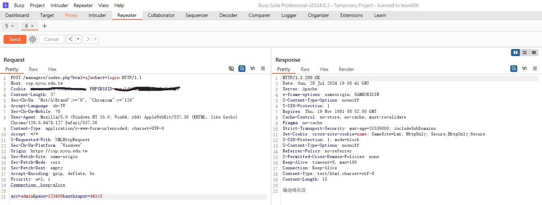
Task: Switch to Sequencer tab
Action: coord(197,15)
